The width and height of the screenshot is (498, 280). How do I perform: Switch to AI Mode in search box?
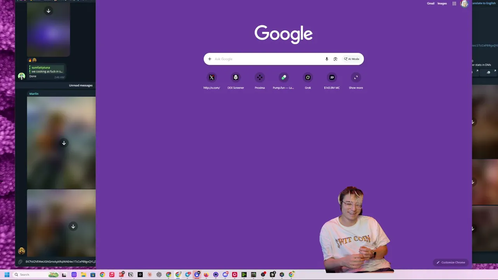352,59
